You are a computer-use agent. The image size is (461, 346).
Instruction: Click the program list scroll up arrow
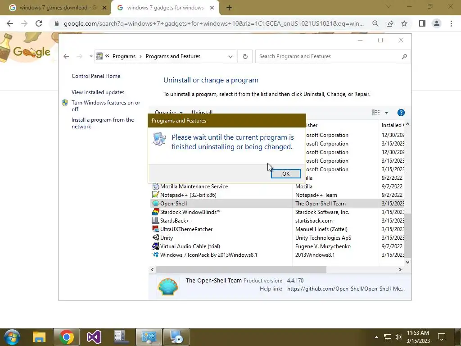pyautogui.click(x=407, y=124)
